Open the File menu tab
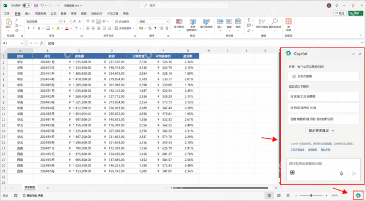The image size is (366, 201). click(x=7, y=14)
